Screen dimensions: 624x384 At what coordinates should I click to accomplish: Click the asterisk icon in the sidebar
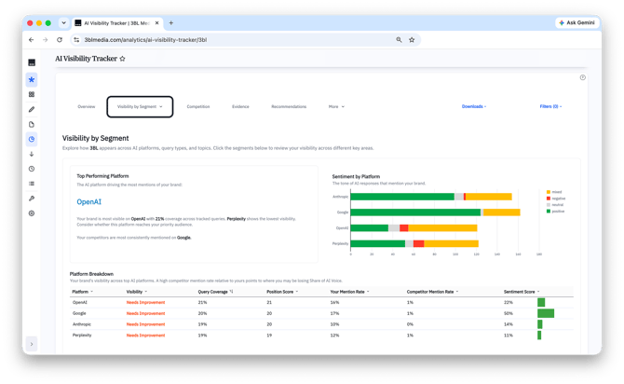(x=32, y=79)
